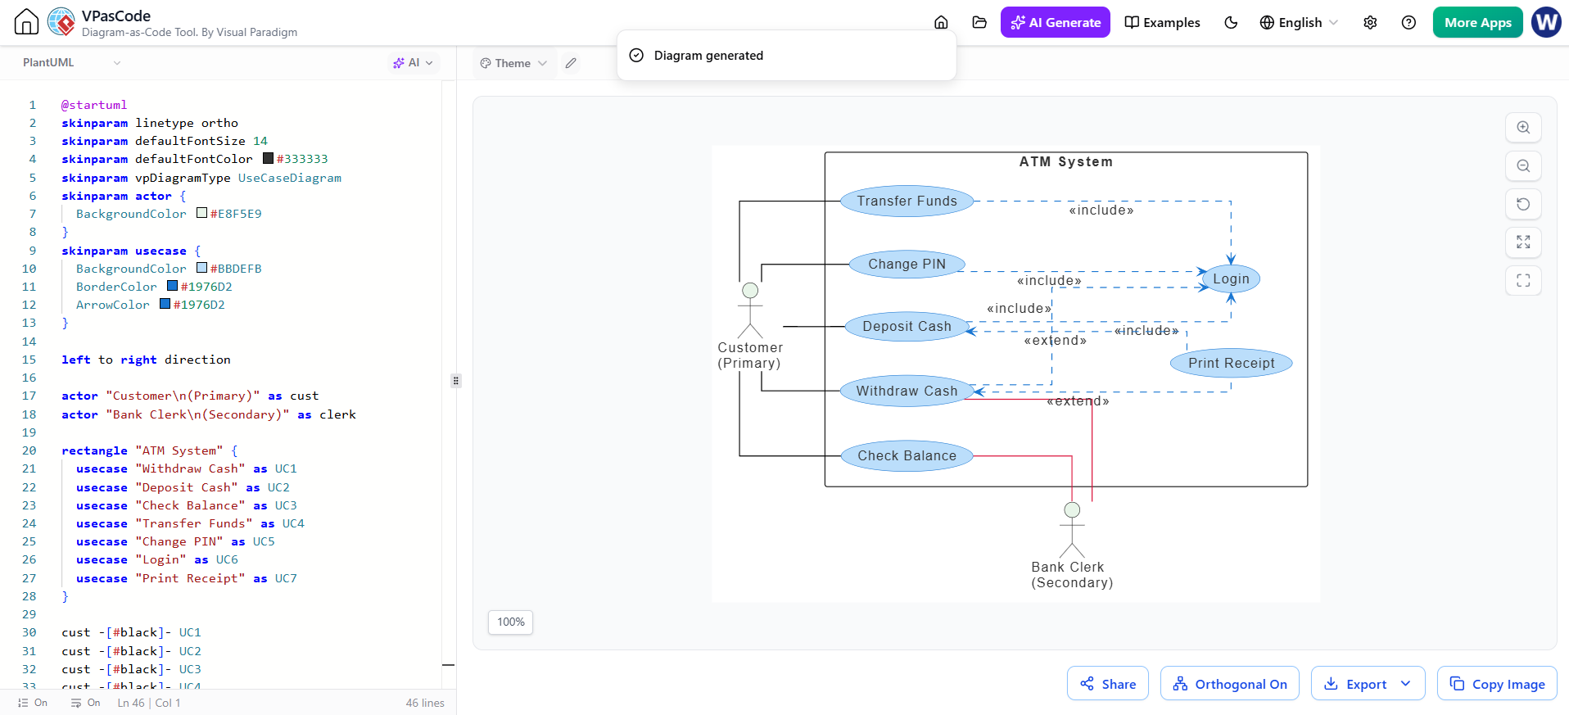Click the #BBDEFB color swatch
Viewport: 1569px width, 715px height.
[x=202, y=268]
